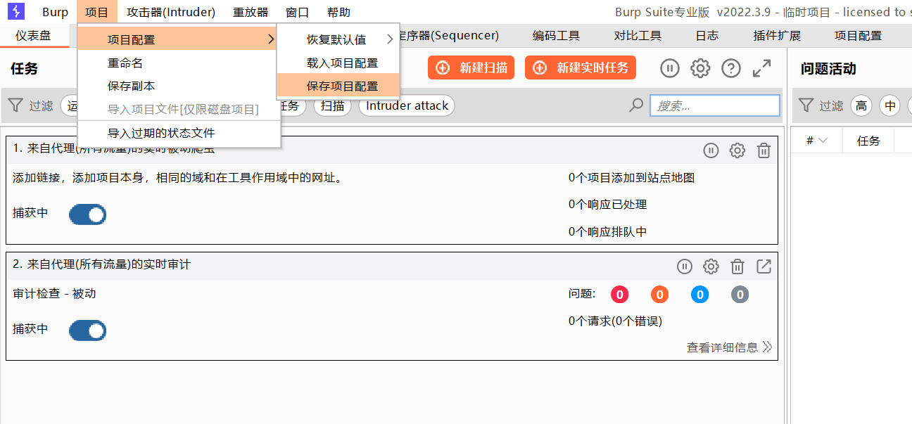Click 0个项目添加到站点地图 text

(631, 178)
